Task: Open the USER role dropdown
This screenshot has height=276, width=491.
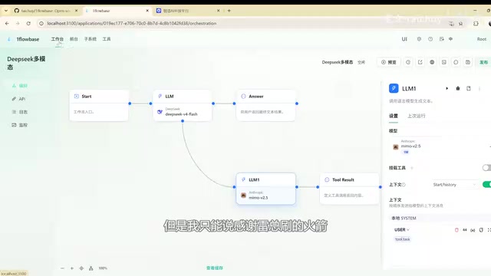Action: [x=402, y=230]
